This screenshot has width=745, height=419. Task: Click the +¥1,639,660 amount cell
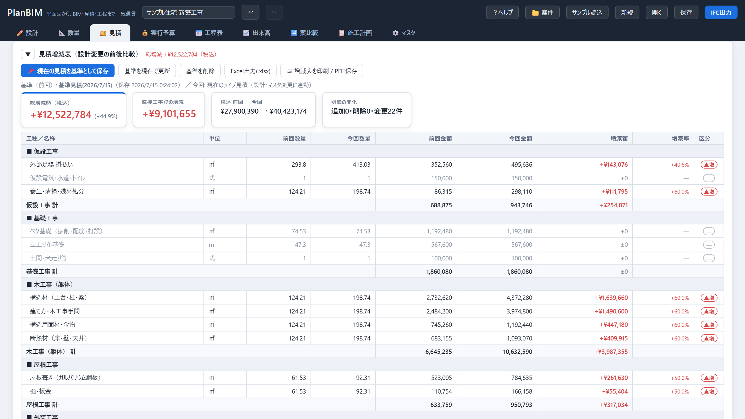click(585, 298)
